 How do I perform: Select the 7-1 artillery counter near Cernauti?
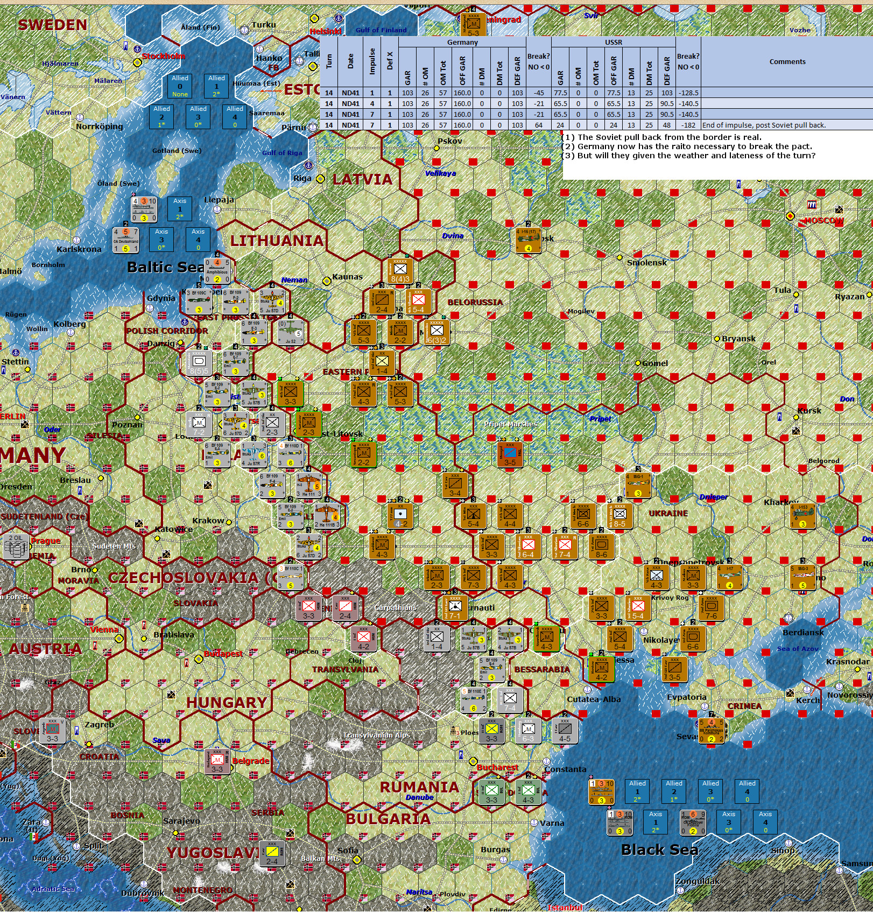click(455, 608)
